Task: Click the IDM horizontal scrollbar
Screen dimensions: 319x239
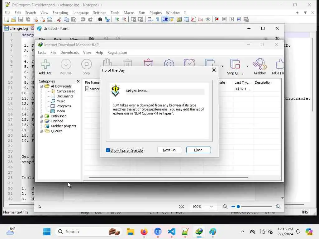Action: pyautogui.click(x=168, y=178)
